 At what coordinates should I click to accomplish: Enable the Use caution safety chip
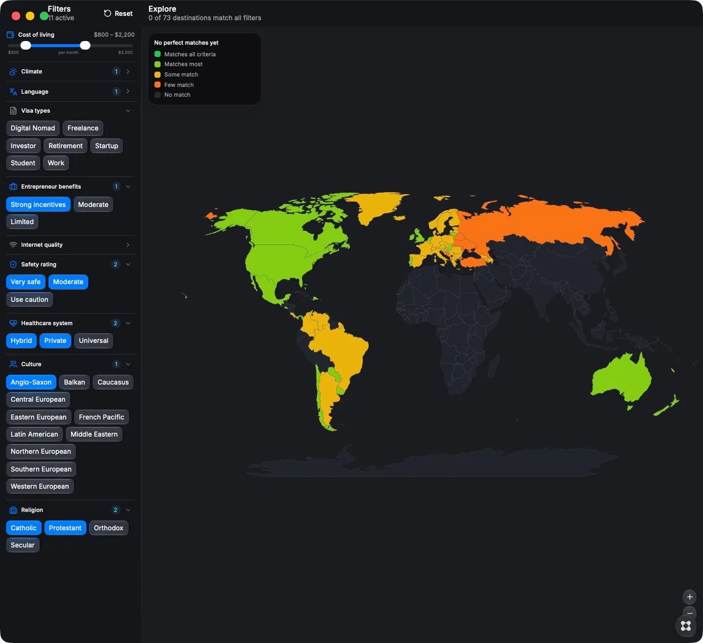coord(29,299)
